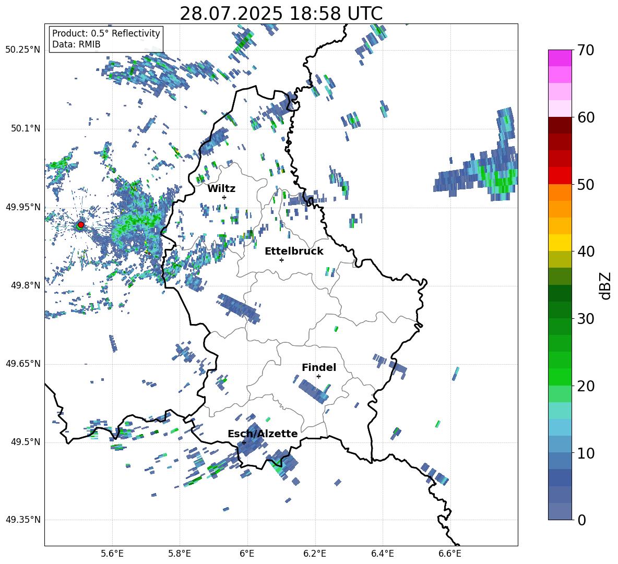
Task: Click the 20 tick label on colorbar
Action: (x=586, y=386)
